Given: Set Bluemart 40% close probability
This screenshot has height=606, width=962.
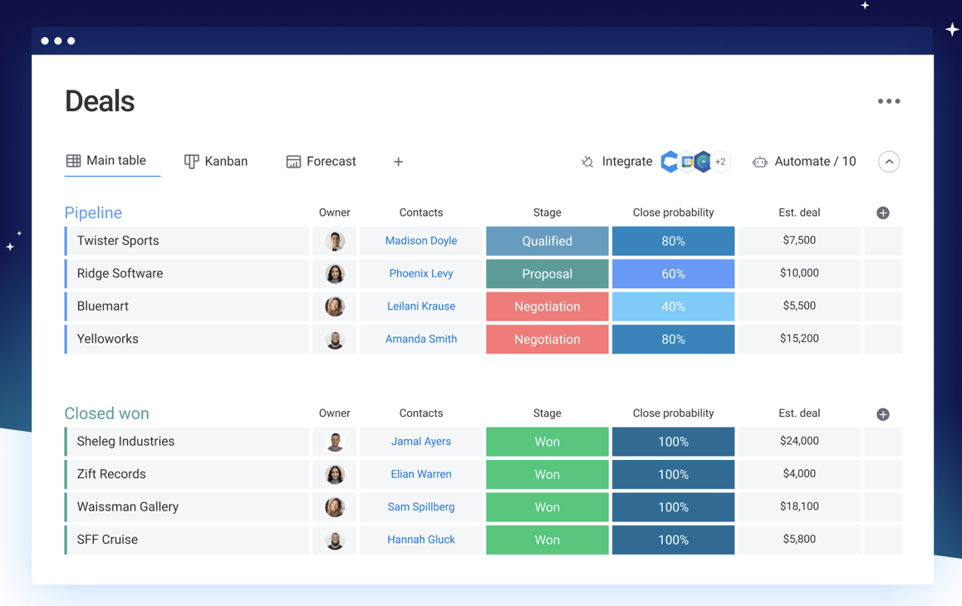Looking at the screenshot, I should pyautogui.click(x=673, y=306).
